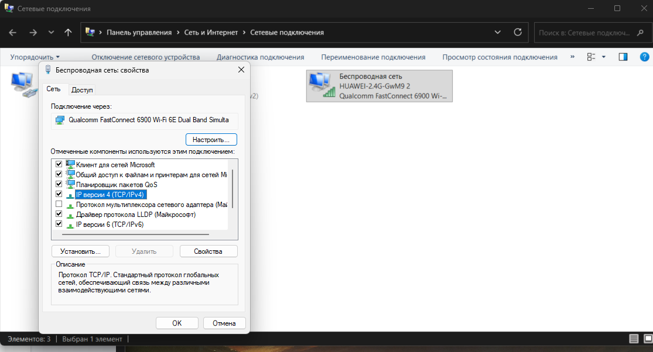The image size is (653, 352).
Task: Open help with the question mark icon
Action: (644, 57)
